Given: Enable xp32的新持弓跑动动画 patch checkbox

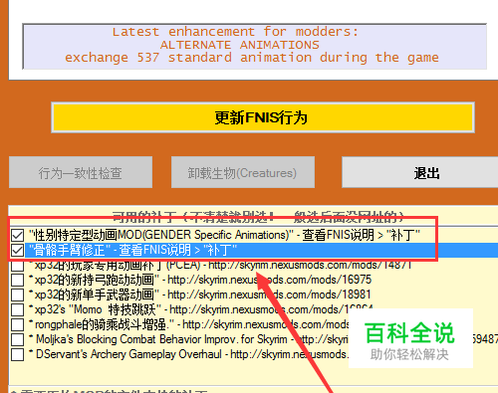Looking at the screenshot, I should coord(17,280).
